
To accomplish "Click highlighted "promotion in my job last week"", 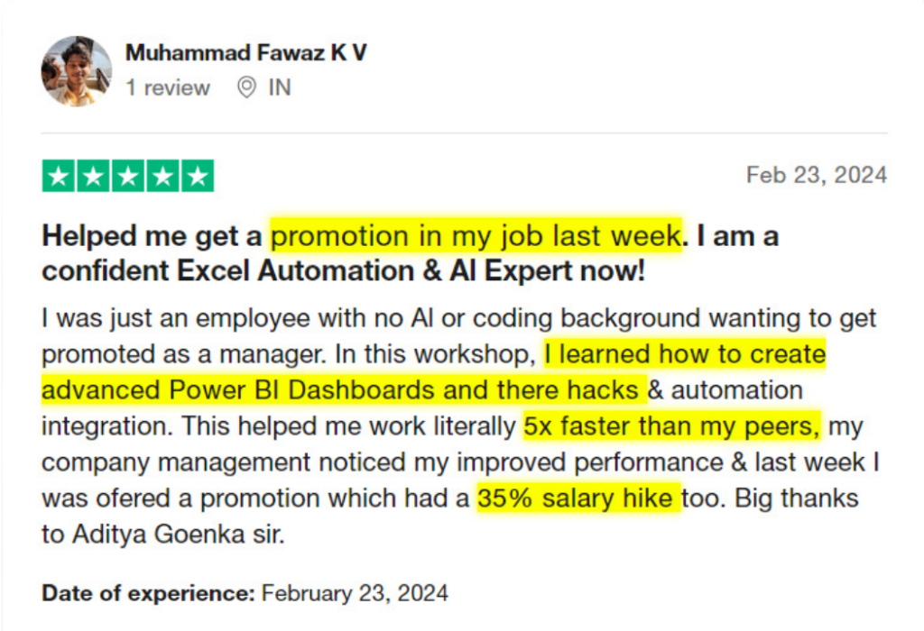I will coord(476,236).
